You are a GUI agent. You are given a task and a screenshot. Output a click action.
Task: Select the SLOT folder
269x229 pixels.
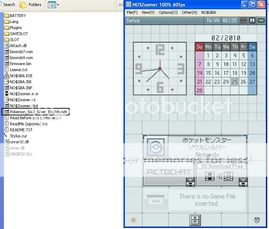[12, 40]
